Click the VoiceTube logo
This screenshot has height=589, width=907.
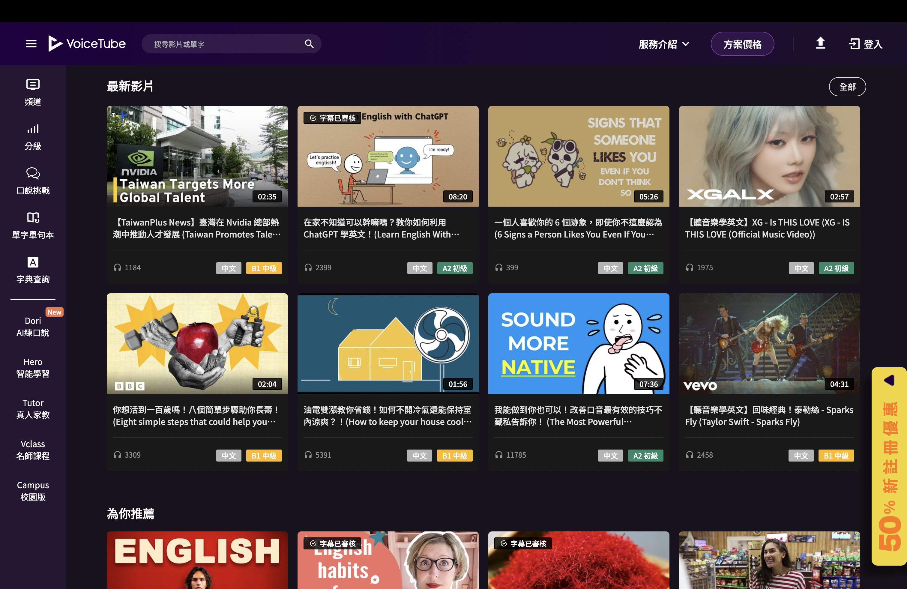87,44
